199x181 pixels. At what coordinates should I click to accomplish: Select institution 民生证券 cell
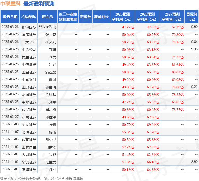tap(29, 57)
